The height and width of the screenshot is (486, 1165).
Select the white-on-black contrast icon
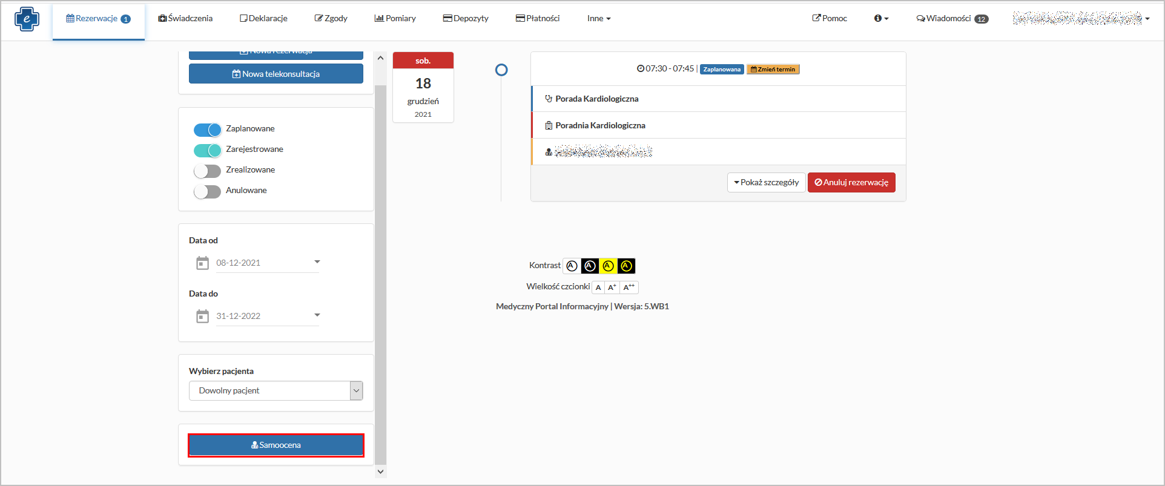(590, 266)
